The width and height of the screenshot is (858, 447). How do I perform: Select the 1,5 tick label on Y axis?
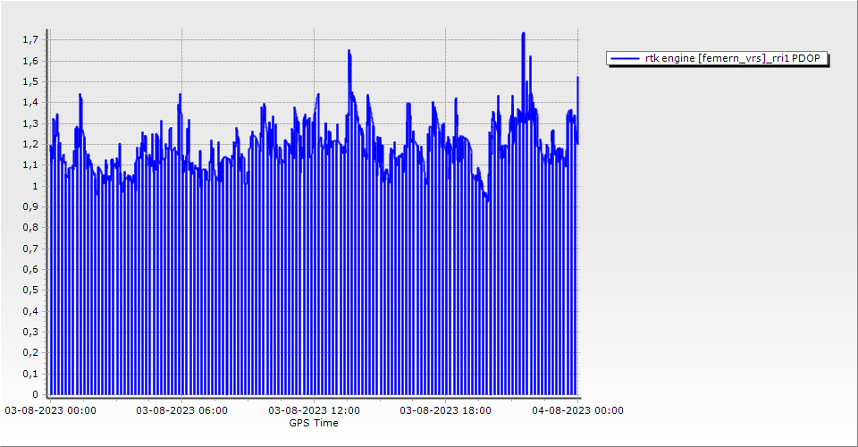click(30, 82)
